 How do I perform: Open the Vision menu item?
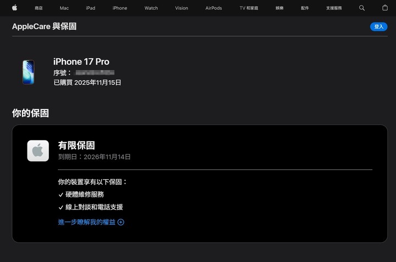(x=182, y=8)
